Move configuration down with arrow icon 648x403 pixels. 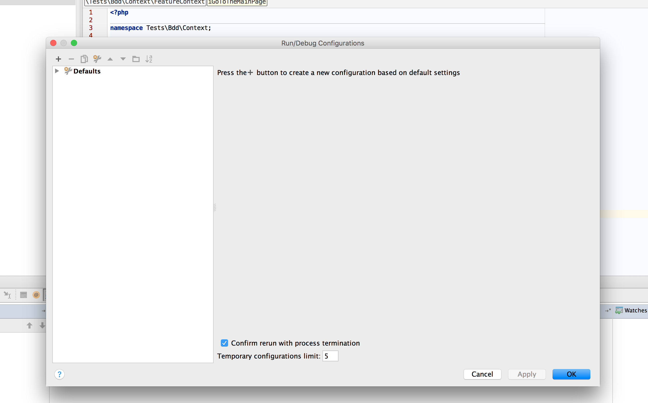[123, 59]
